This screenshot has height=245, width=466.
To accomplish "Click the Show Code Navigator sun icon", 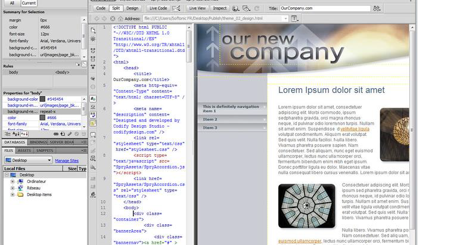I will [x=93, y=39].
